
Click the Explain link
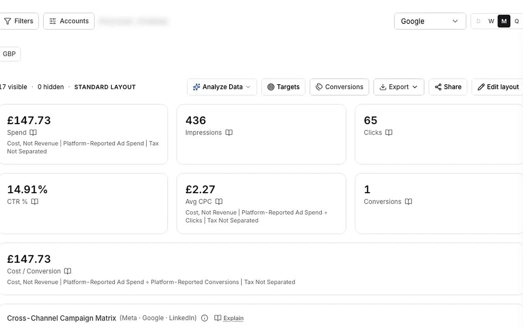pyautogui.click(x=233, y=318)
